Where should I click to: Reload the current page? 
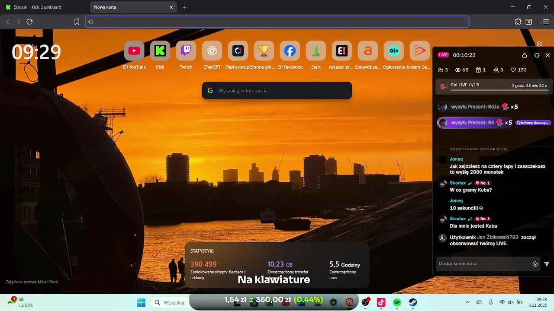pyautogui.click(x=29, y=22)
